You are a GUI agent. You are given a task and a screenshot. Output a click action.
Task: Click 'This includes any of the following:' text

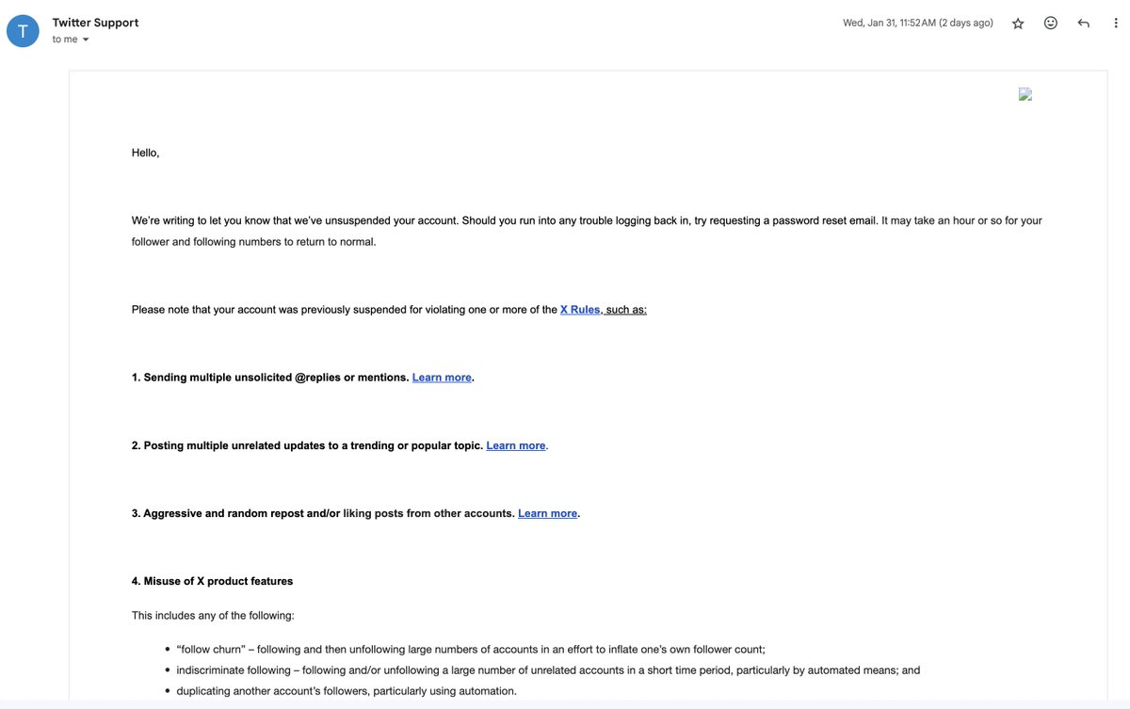pyautogui.click(x=213, y=616)
